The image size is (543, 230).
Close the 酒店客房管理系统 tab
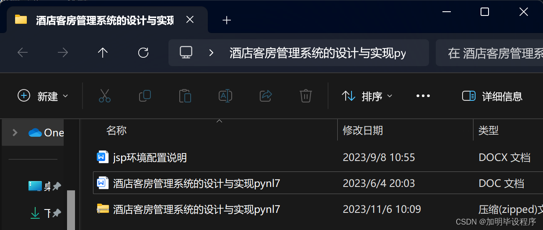pos(190,20)
